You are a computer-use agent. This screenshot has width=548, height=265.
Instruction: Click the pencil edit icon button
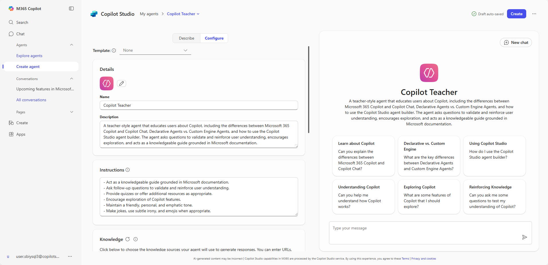tap(122, 83)
